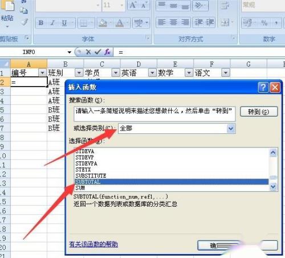
Task: Expand the Name Box INFO dropdown arrow
Action: [70, 52]
